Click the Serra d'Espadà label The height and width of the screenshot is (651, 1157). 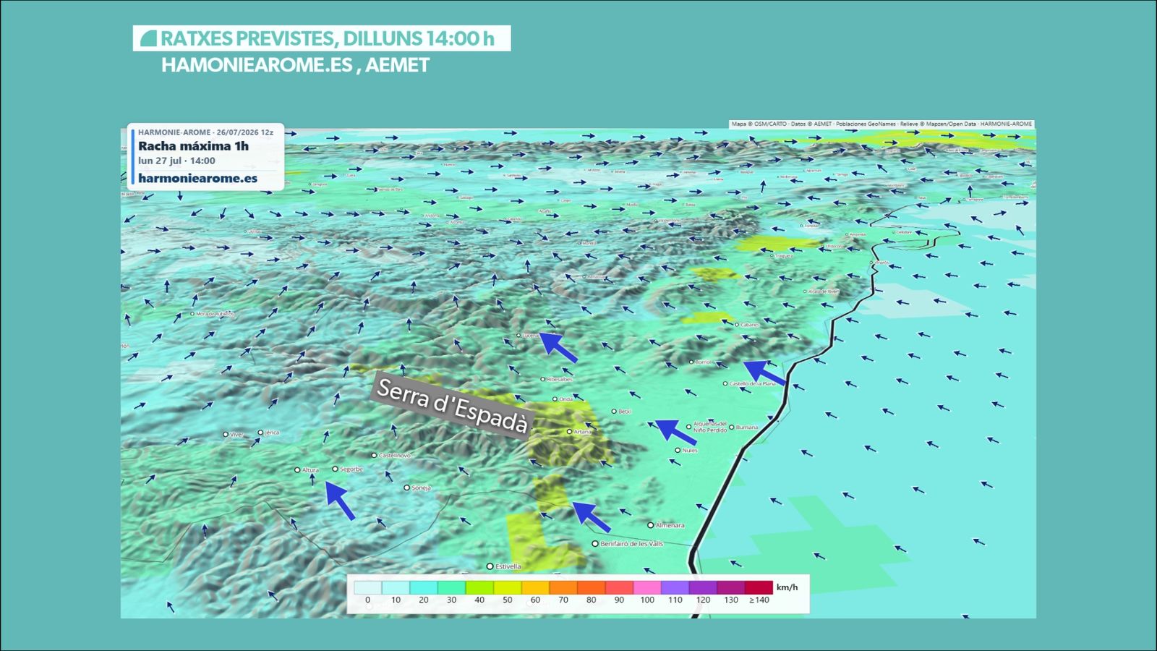[x=453, y=405]
